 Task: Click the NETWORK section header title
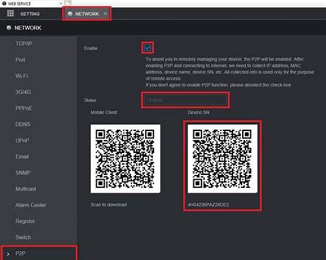(28, 28)
